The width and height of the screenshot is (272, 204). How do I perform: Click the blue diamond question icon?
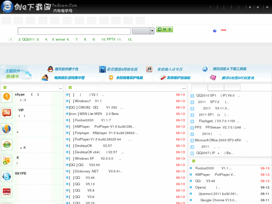click(x=215, y=31)
